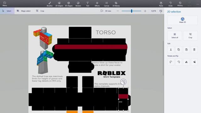Click the zoom slider handle
This screenshot has height=113, width=201.
pyautogui.click(x=132, y=11)
